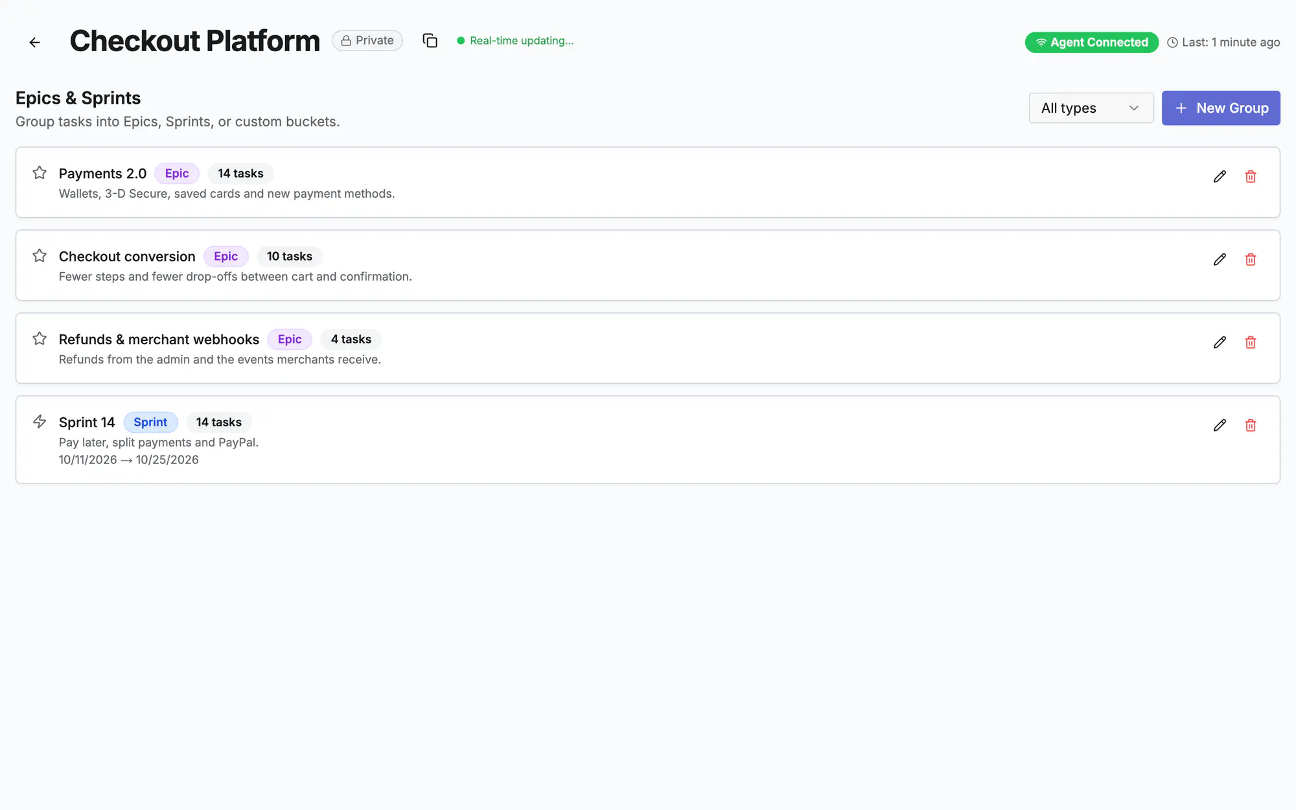Click the lightning bolt icon for Sprint 14
Screen dimensions: 1296x810
[x=40, y=422]
